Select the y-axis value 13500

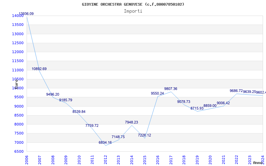coord(18,25)
